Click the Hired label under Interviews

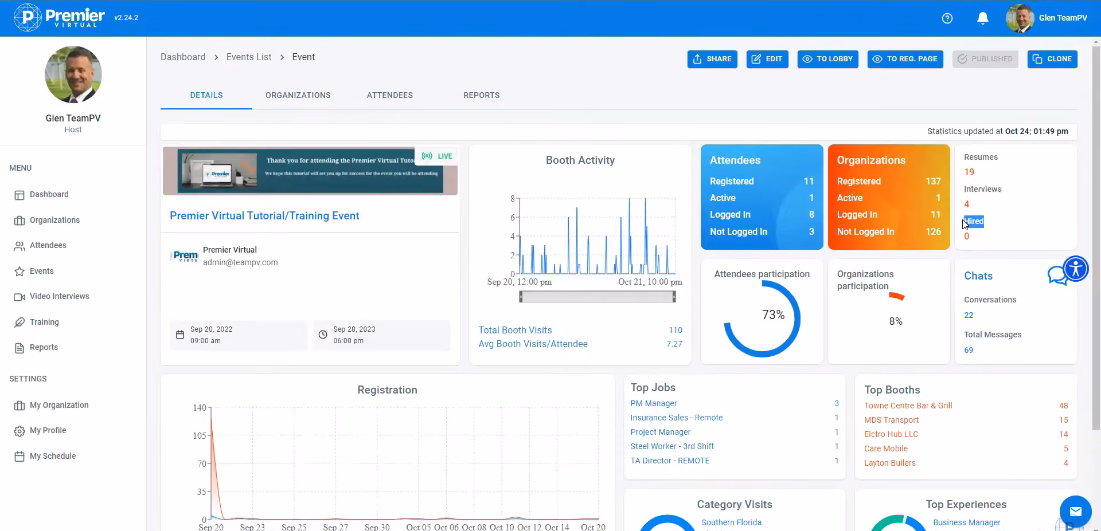[x=974, y=221]
